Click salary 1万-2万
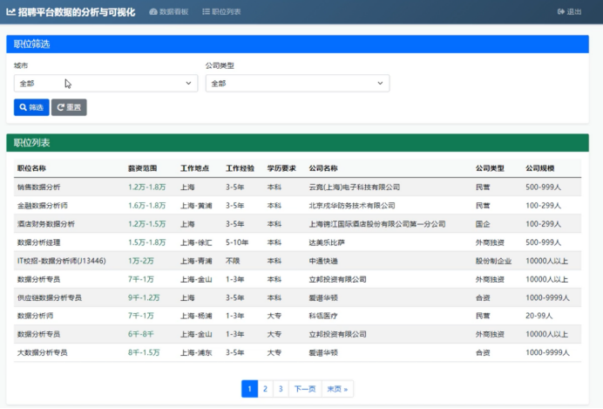Viewport: 603px width, 409px height. tap(141, 261)
